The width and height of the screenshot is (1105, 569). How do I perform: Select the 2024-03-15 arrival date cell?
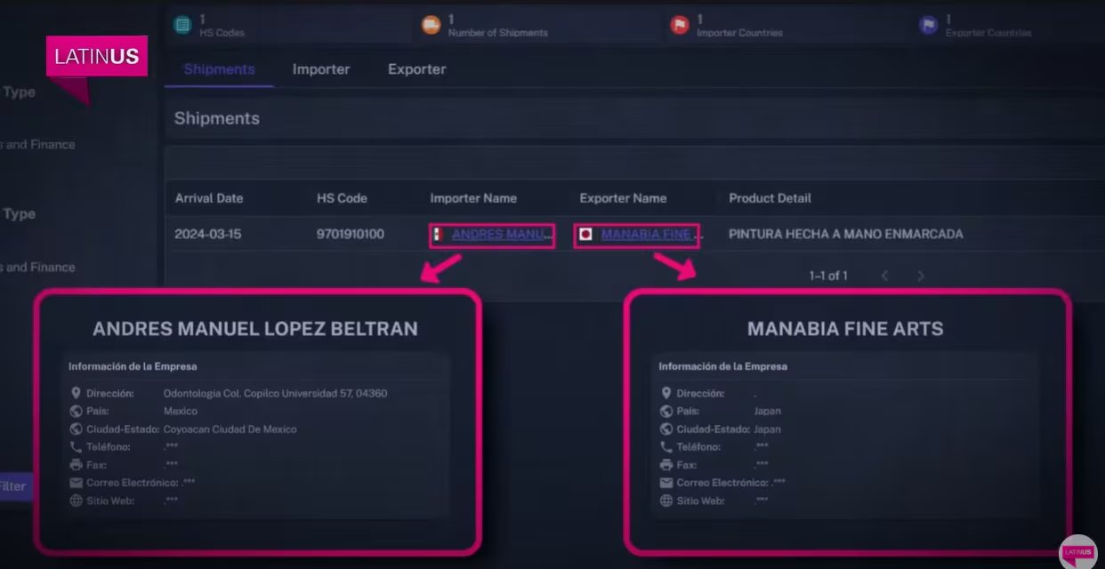(x=208, y=235)
